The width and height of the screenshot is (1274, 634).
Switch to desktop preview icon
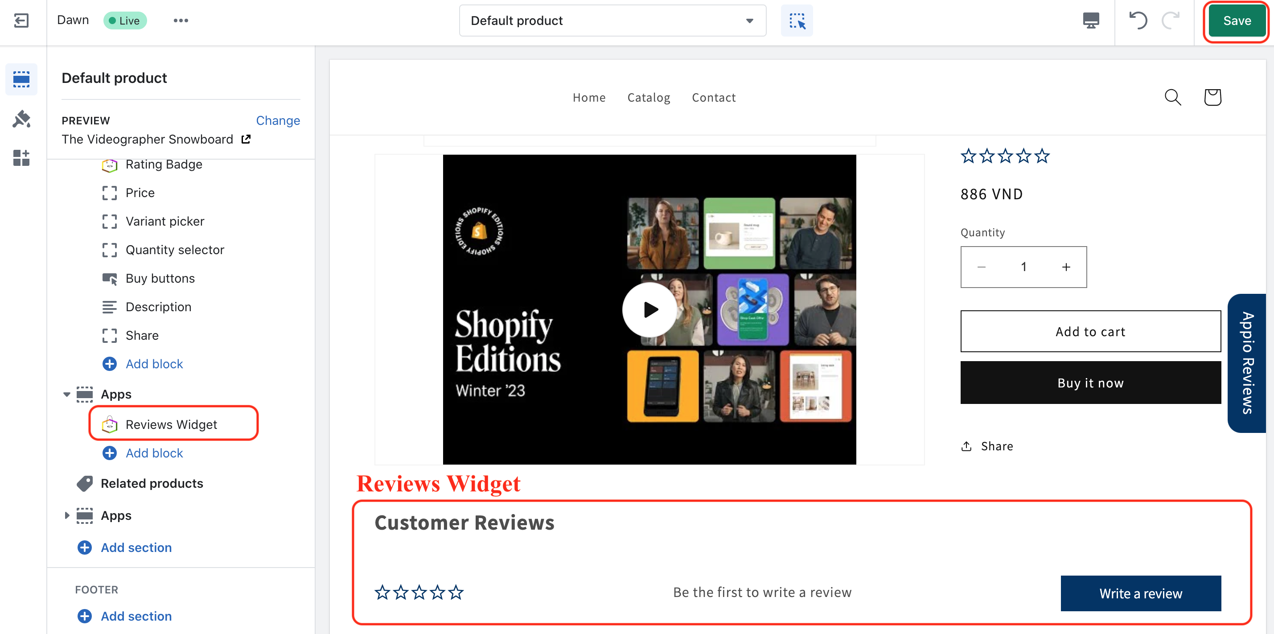pos(1090,20)
